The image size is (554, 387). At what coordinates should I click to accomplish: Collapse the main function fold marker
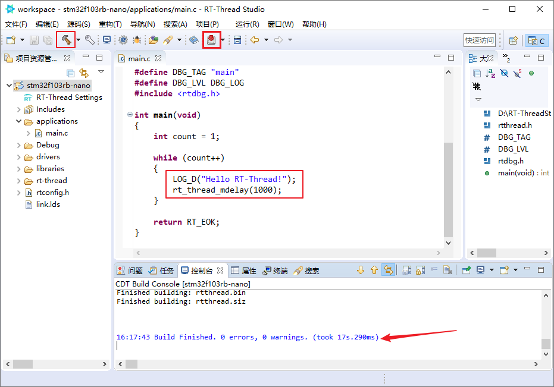point(130,114)
